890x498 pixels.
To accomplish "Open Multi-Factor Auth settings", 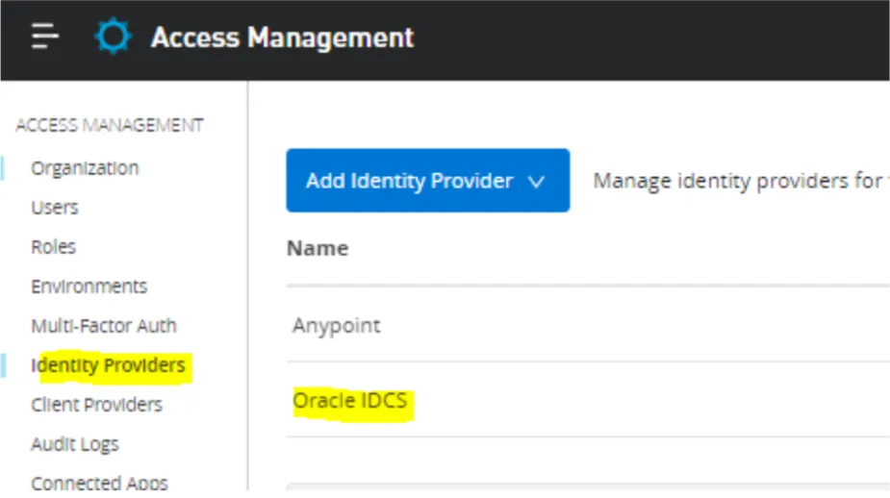I will [104, 326].
